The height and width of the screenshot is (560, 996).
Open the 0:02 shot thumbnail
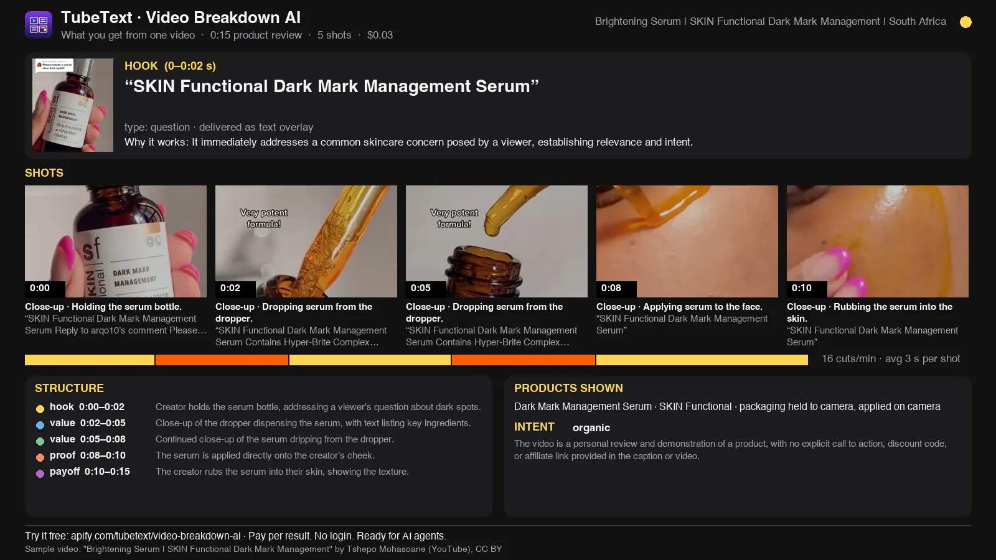(x=306, y=241)
